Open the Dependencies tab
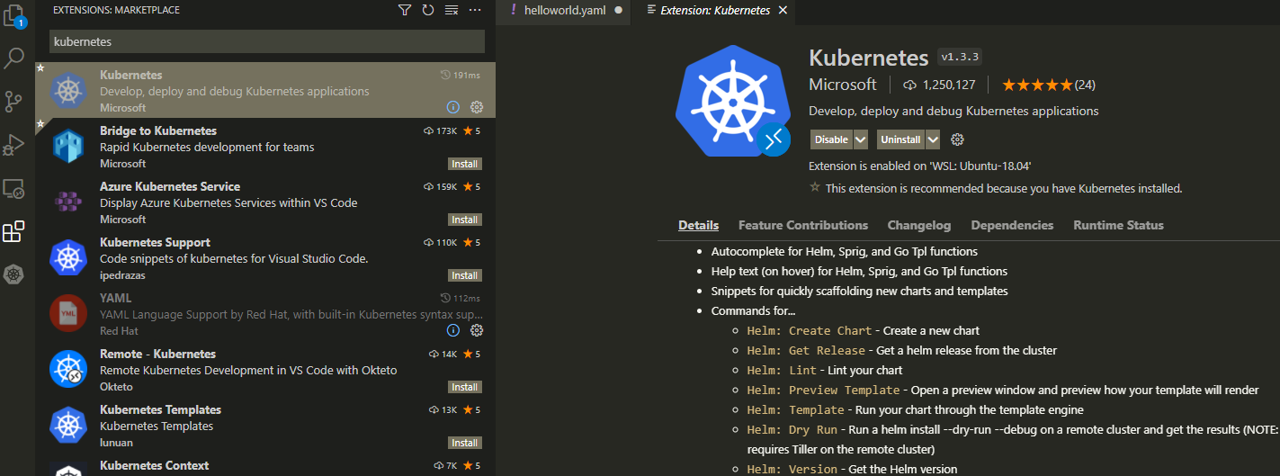 click(x=1012, y=225)
